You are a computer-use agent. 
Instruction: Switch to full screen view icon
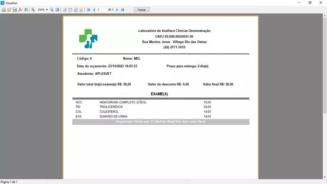pos(57,9)
